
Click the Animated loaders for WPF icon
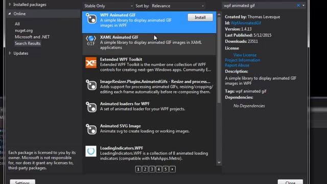(x=91, y=107)
